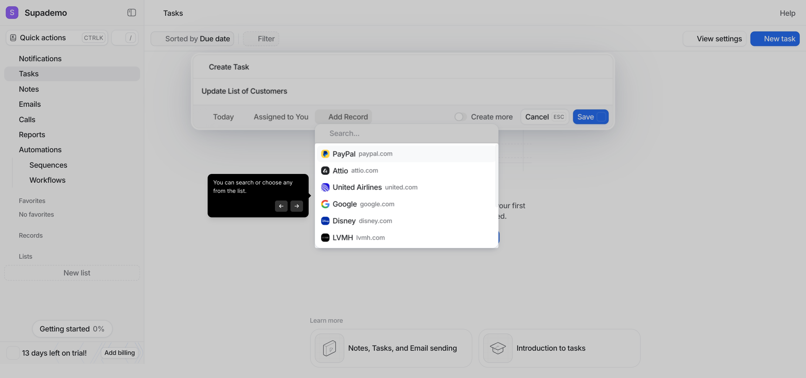Click the slash search shortcut button
The height and width of the screenshot is (378, 806).
click(125, 38)
